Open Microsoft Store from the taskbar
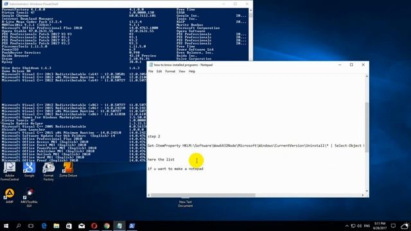The height and width of the screenshot is (231, 411). pyautogui.click(x=69, y=226)
